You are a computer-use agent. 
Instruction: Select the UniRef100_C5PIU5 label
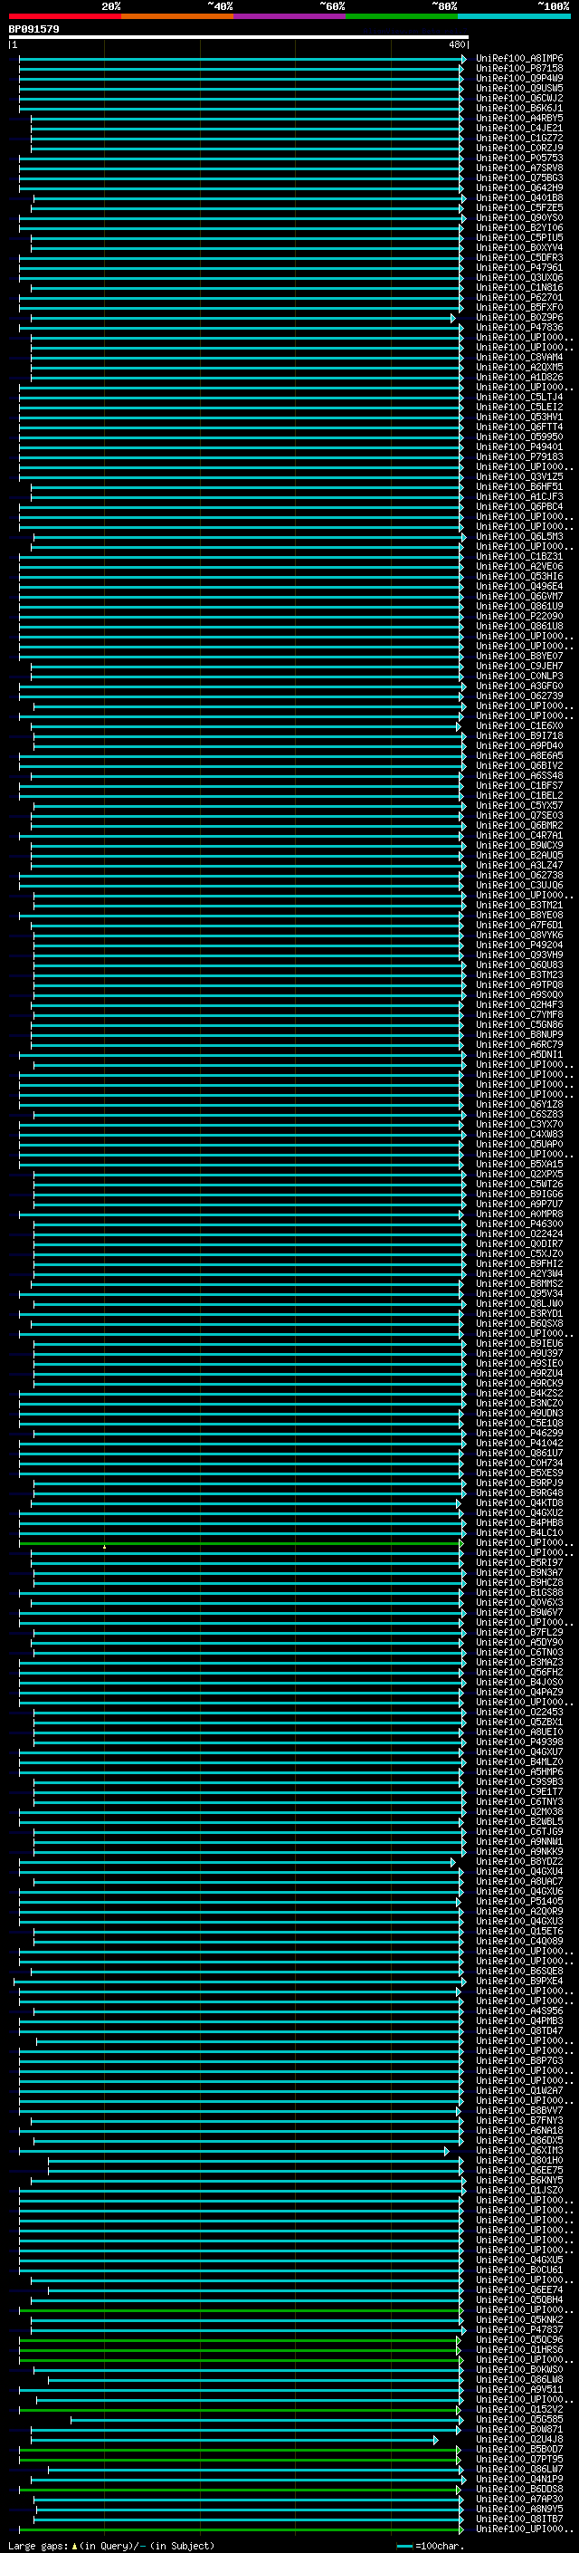[519, 238]
